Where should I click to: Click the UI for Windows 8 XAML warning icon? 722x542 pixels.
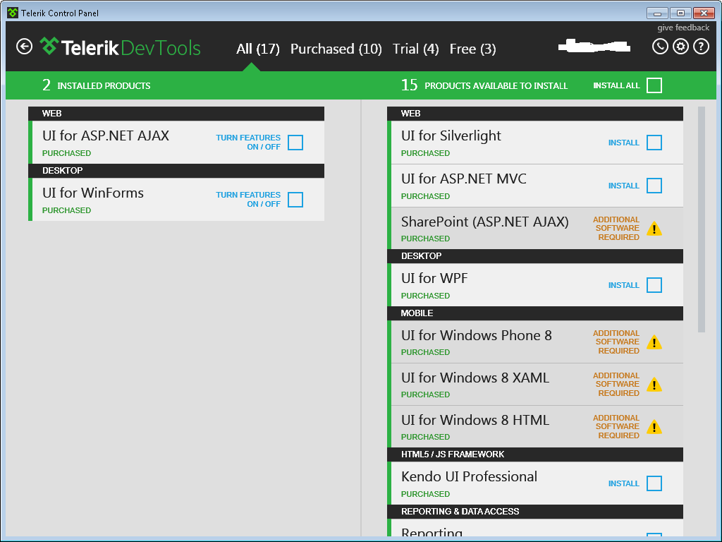click(654, 385)
